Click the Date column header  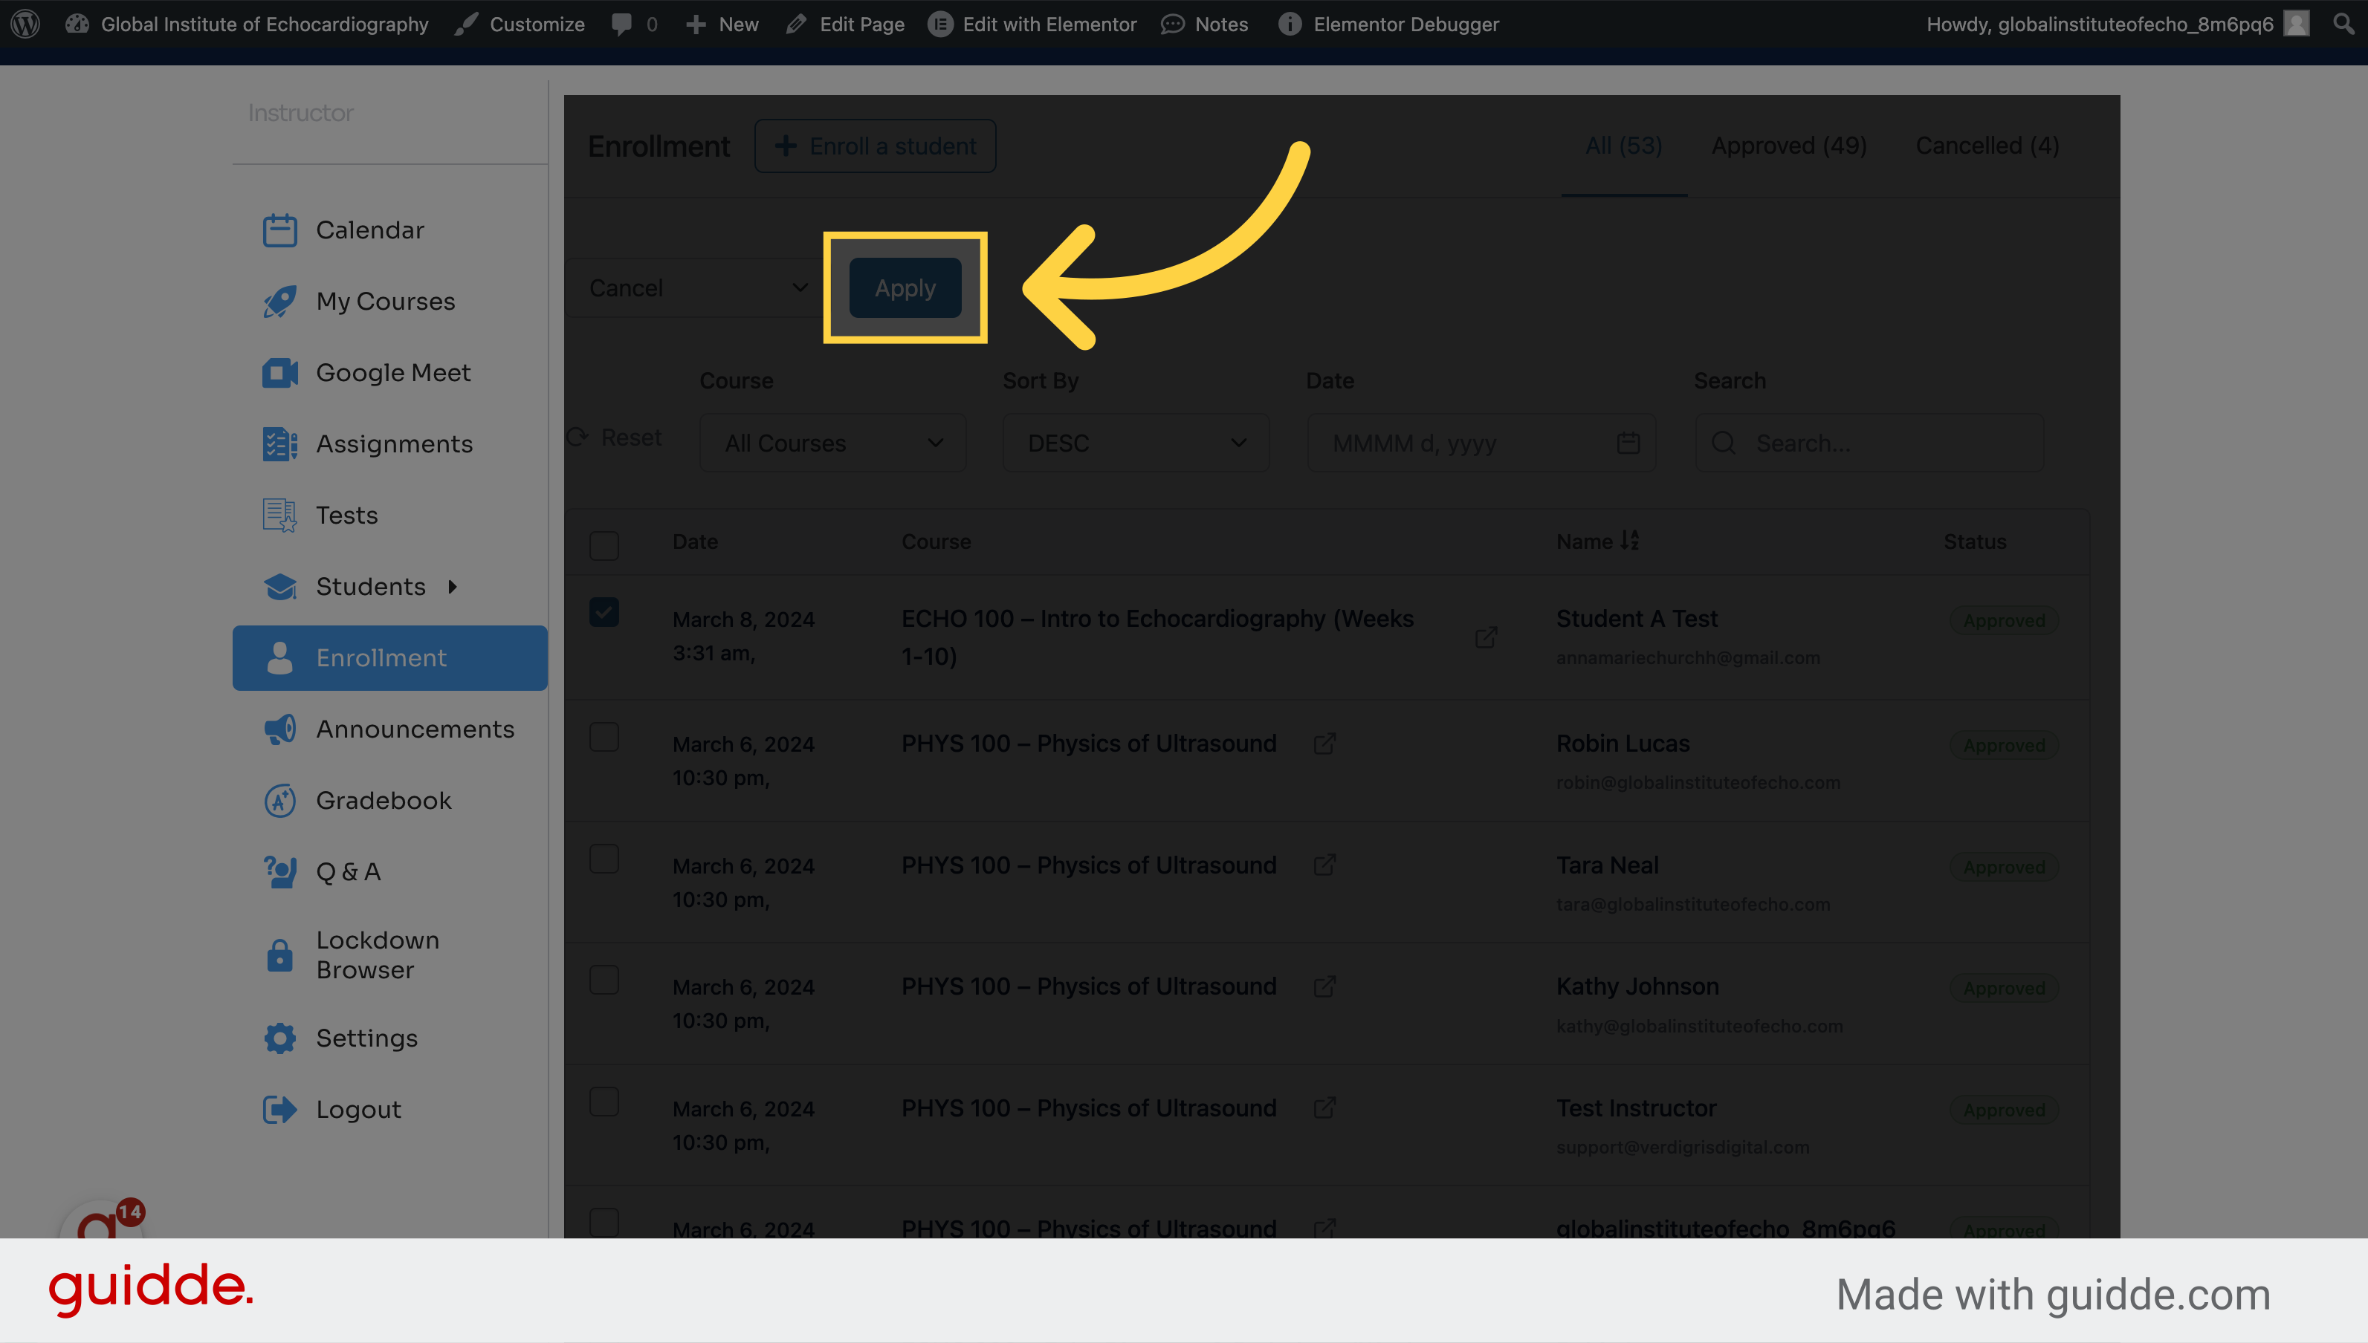[695, 542]
